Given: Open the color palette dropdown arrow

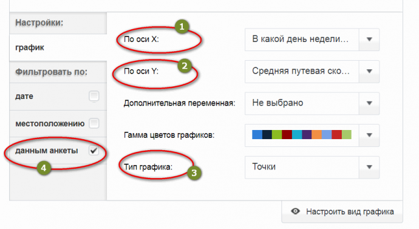Looking at the screenshot, I should (x=369, y=135).
